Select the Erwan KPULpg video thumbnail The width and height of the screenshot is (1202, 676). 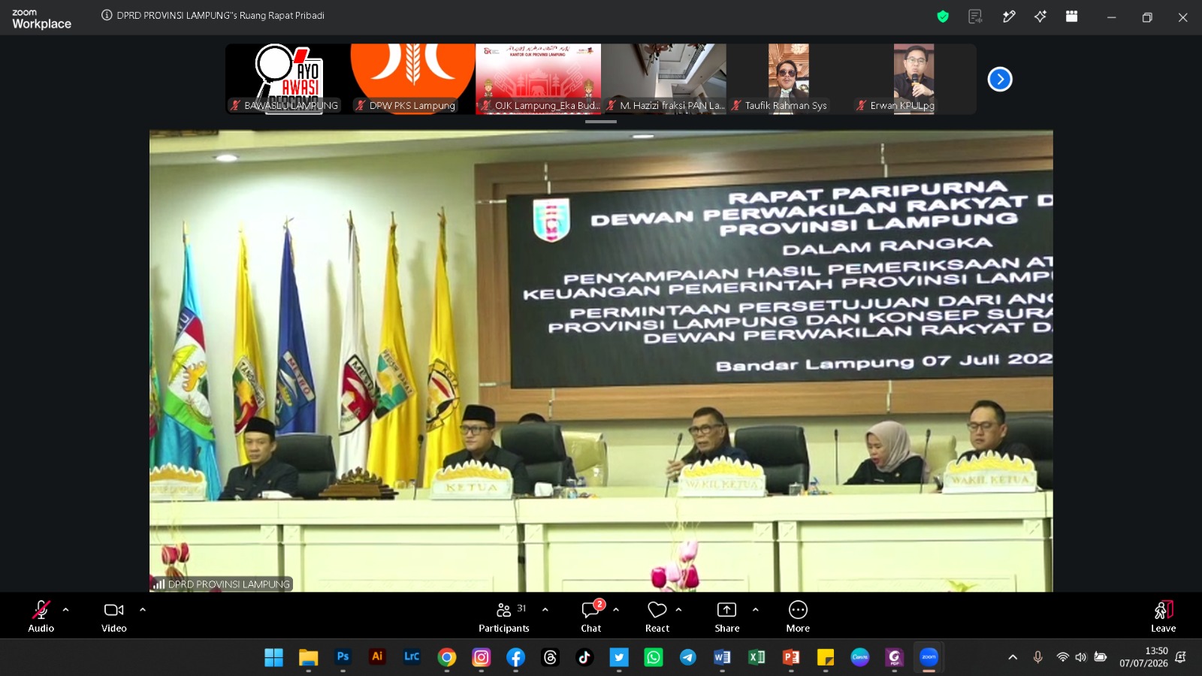click(x=914, y=79)
